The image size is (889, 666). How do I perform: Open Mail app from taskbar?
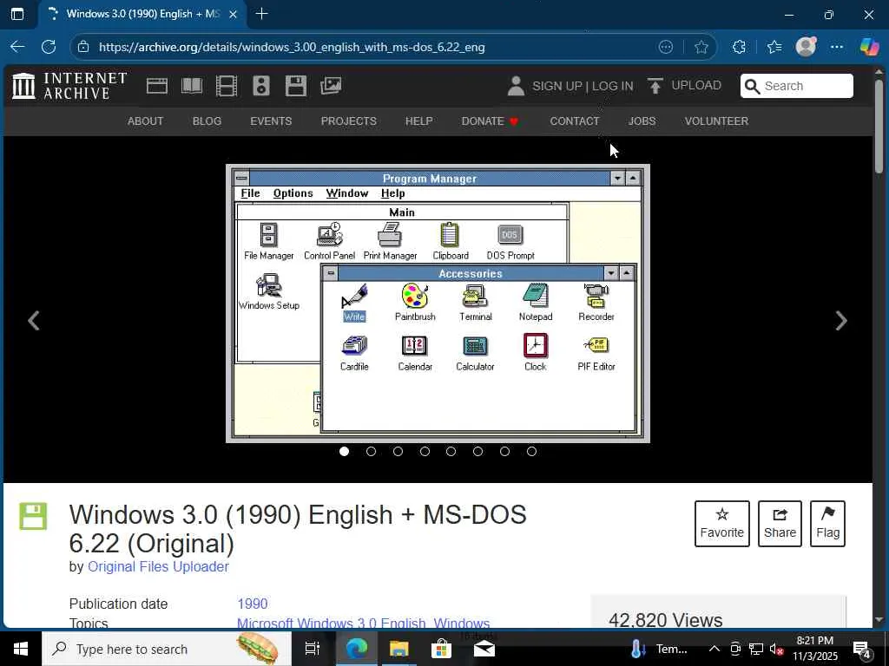click(x=484, y=649)
